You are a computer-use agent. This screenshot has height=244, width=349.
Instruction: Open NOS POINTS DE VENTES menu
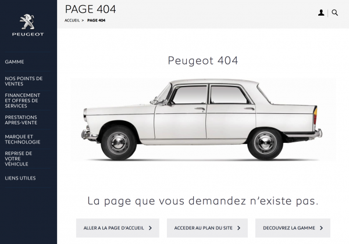click(x=24, y=81)
